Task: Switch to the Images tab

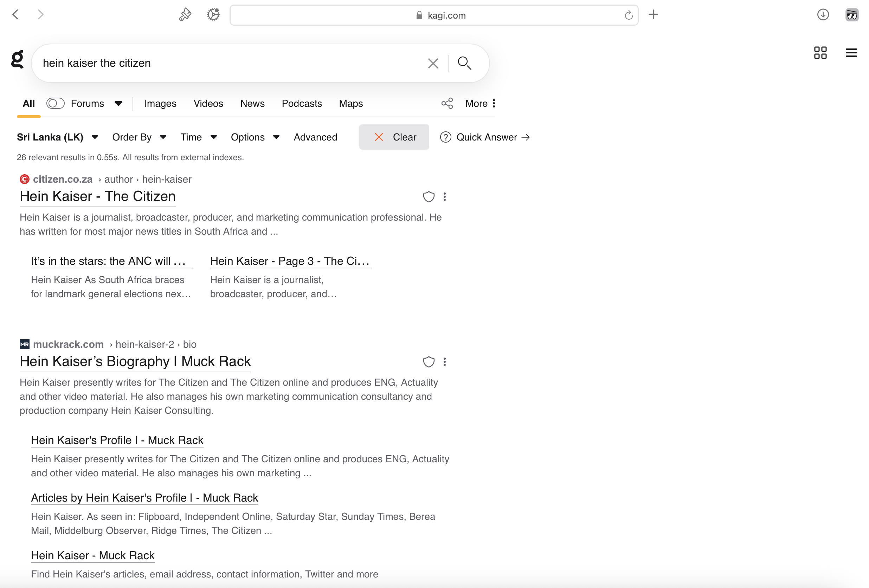Action: [x=160, y=104]
